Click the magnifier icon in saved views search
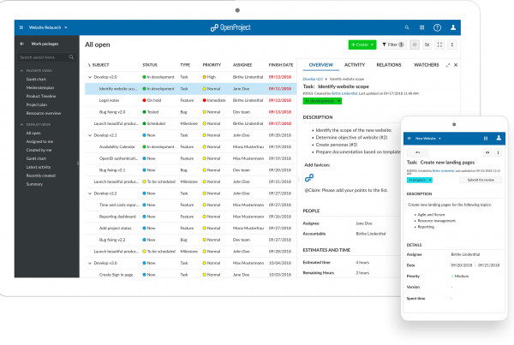The height and width of the screenshot is (345, 514). 71,57
